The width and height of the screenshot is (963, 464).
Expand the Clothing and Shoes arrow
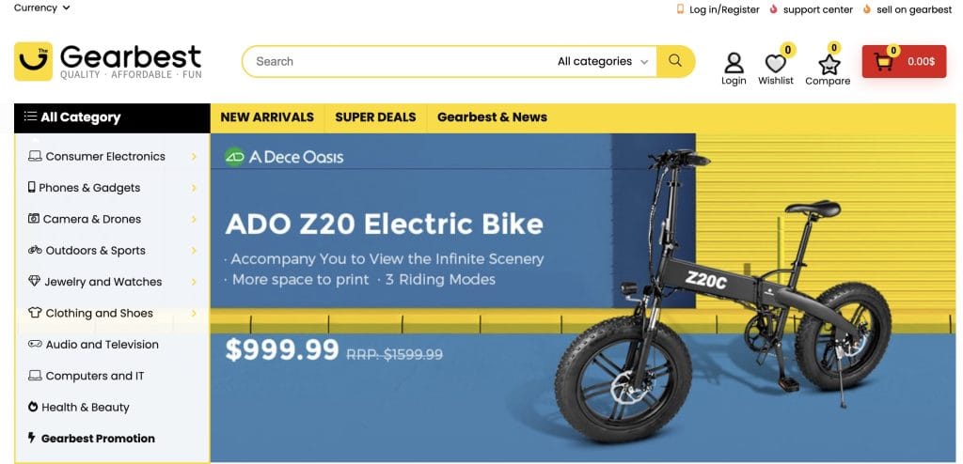(x=194, y=314)
